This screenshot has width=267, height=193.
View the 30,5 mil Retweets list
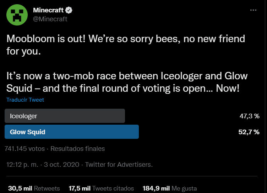pyautogui.click(x=34, y=188)
